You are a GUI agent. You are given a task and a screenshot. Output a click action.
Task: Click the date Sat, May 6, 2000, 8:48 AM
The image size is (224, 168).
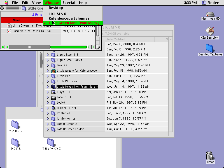[125, 44]
